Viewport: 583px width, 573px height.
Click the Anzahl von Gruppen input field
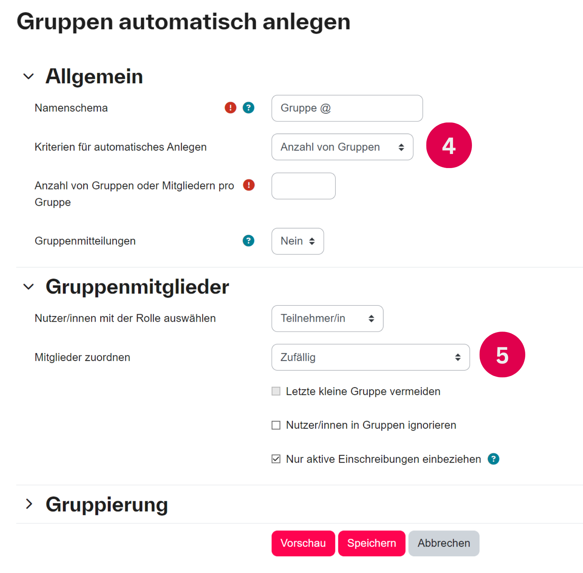pyautogui.click(x=303, y=186)
